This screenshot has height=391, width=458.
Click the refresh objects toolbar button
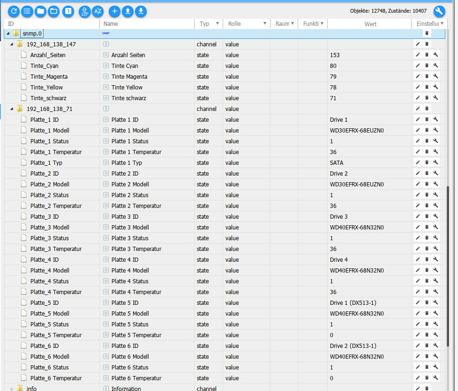click(x=14, y=11)
